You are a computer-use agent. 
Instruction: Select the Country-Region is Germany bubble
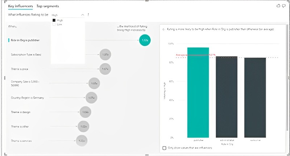click(91, 97)
